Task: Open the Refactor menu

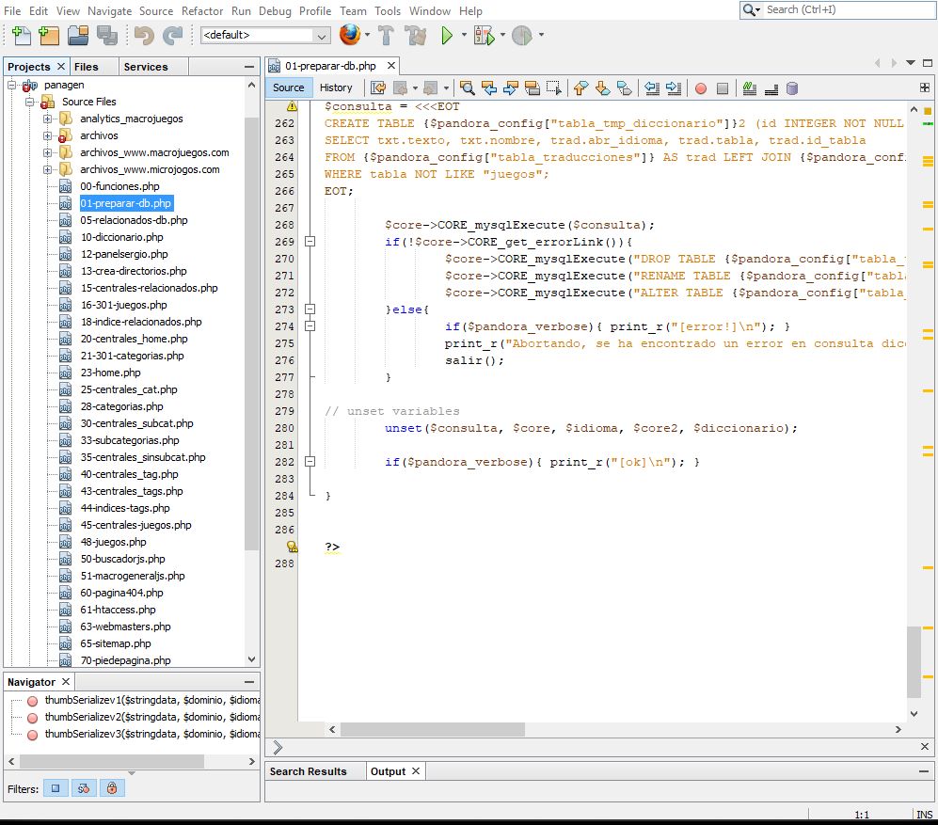Action: 202,11
